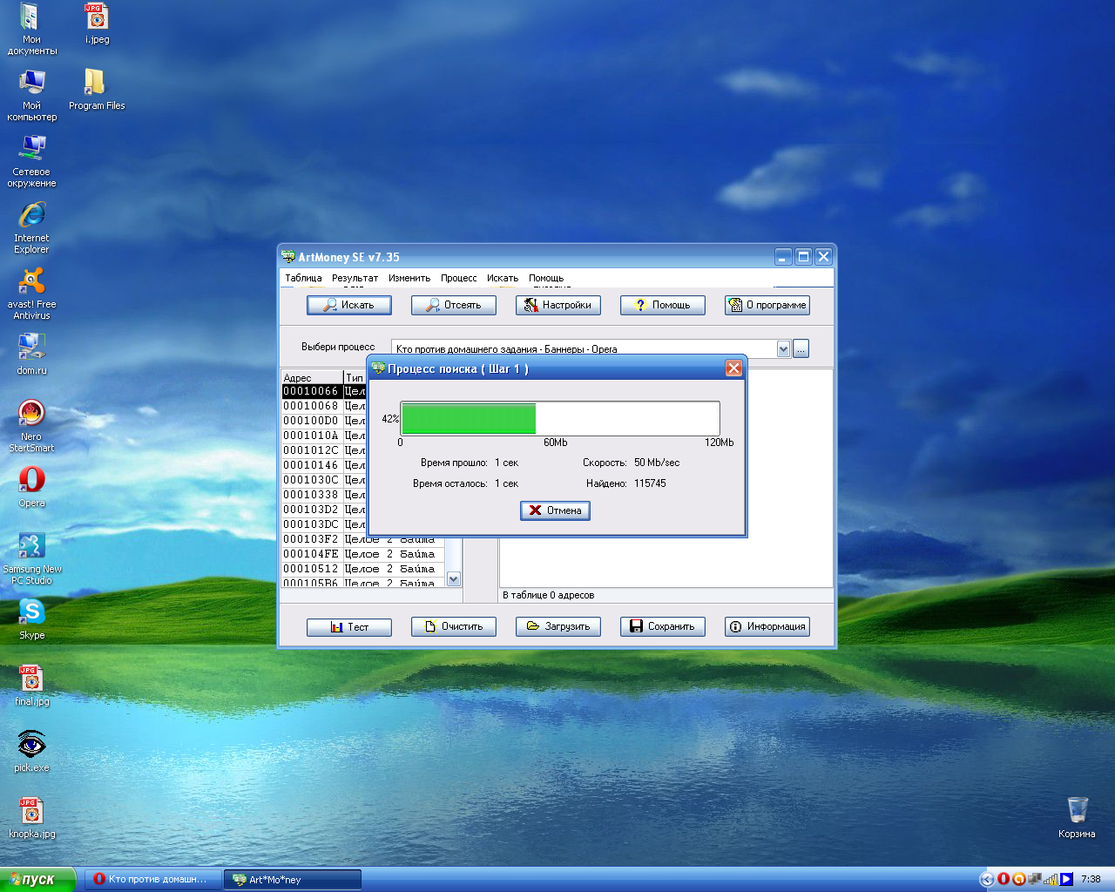Launch Internet Explorer desktop icon
The height and width of the screenshot is (892, 1115).
pyautogui.click(x=31, y=228)
